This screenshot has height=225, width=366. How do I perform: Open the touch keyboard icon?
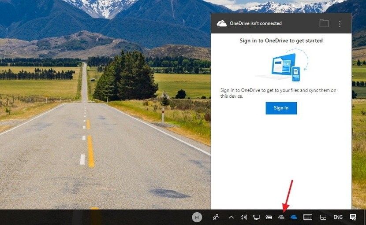pyautogui.click(x=308, y=217)
